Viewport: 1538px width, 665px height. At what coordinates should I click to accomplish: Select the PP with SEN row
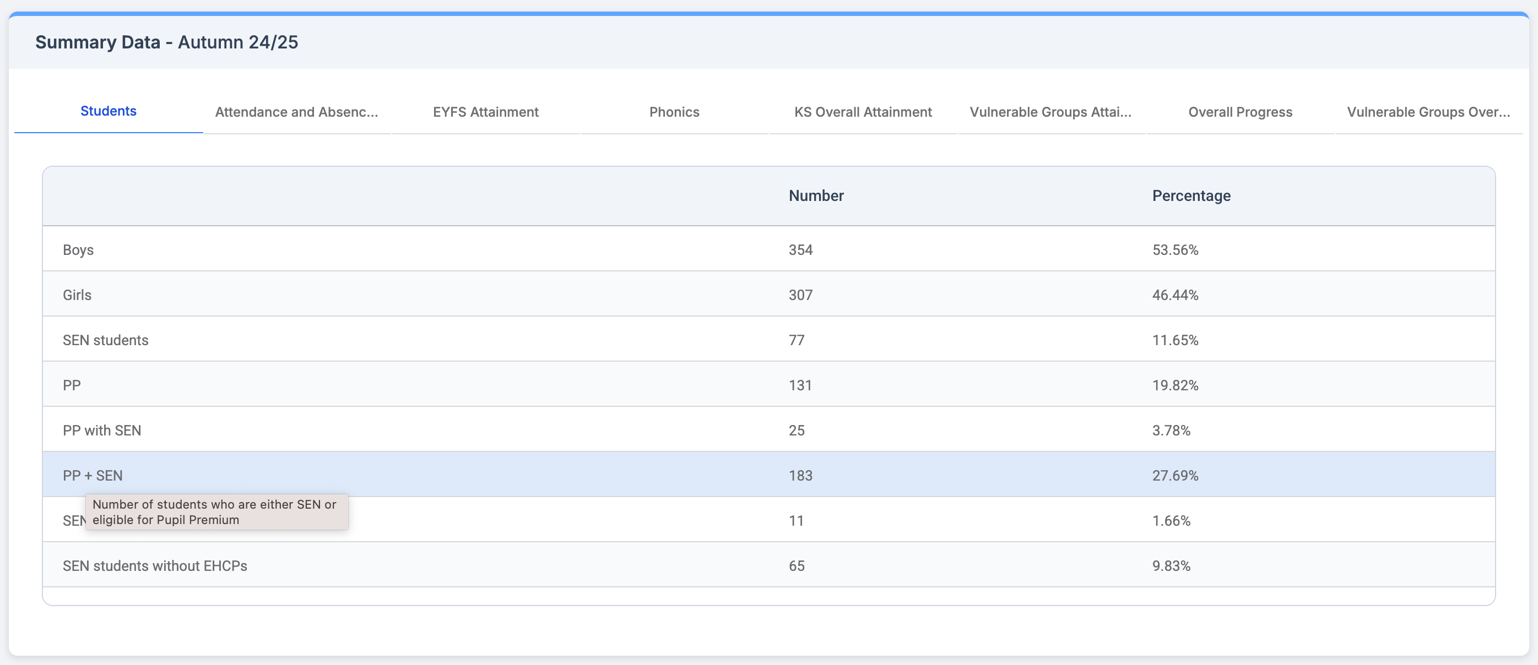click(102, 430)
